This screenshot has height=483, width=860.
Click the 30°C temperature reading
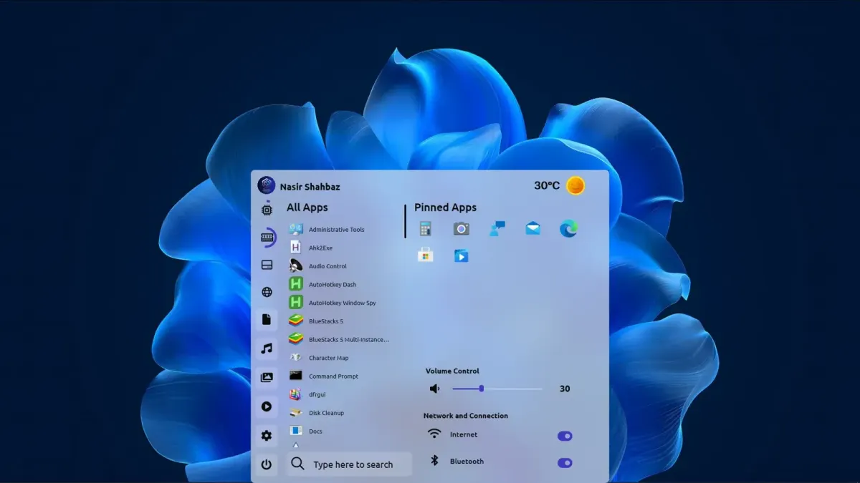(547, 185)
